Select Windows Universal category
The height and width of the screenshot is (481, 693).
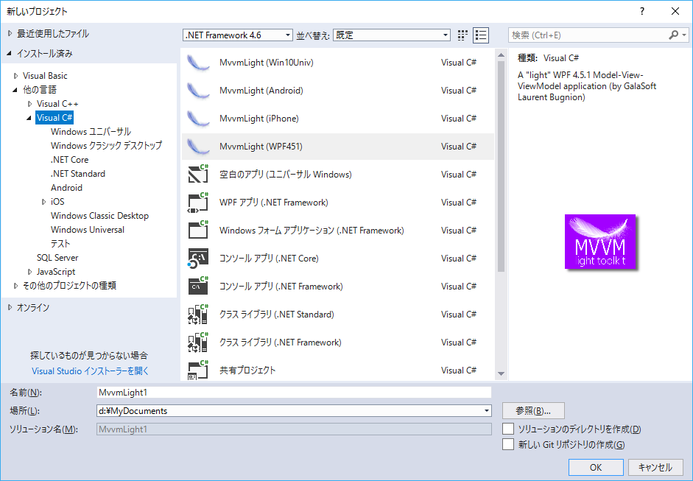point(88,230)
